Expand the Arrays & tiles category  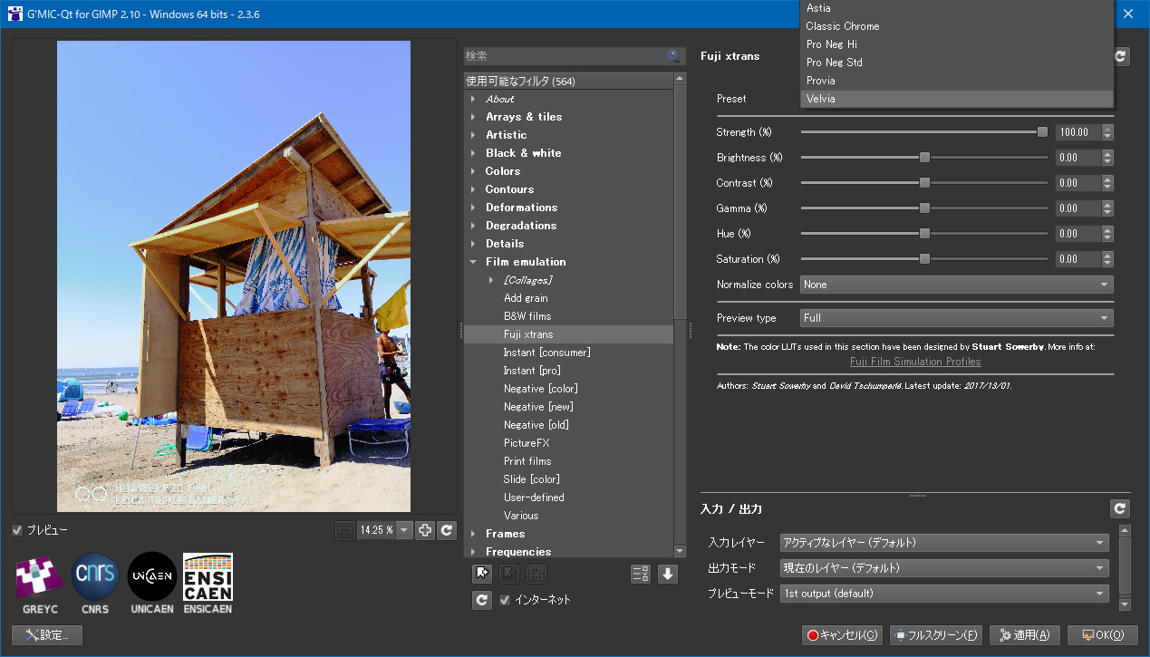[474, 117]
